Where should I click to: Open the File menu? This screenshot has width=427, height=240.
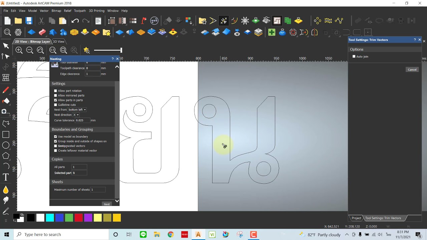6,11
